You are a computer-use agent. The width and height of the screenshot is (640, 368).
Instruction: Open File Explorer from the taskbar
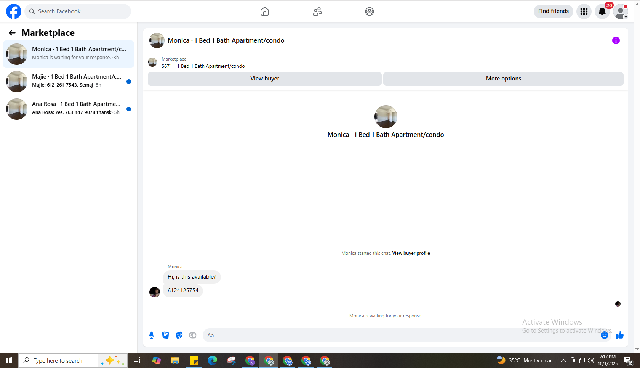pos(175,360)
